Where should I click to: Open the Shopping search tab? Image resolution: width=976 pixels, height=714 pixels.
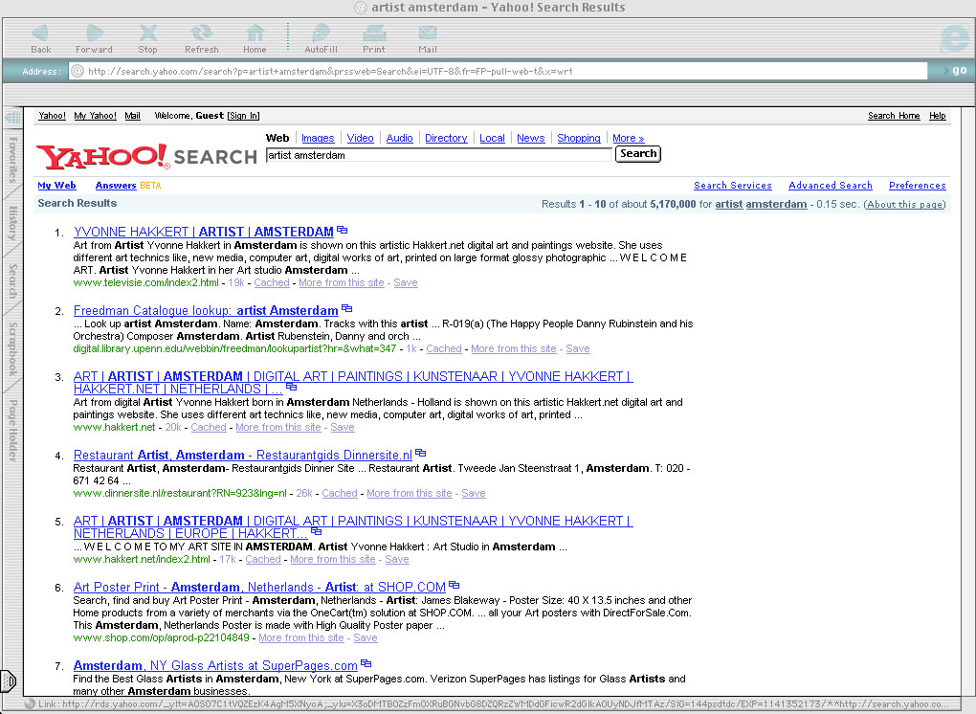(578, 138)
